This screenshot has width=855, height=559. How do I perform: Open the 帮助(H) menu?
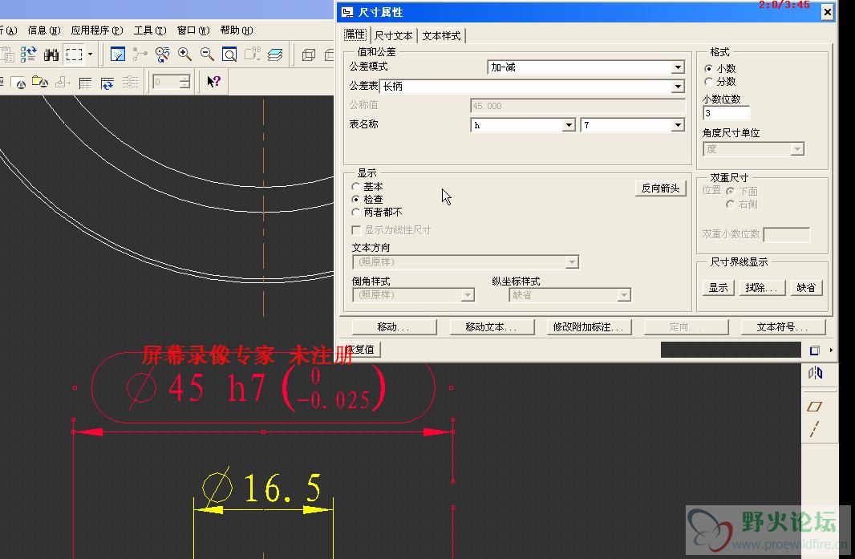click(x=237, y=30)
